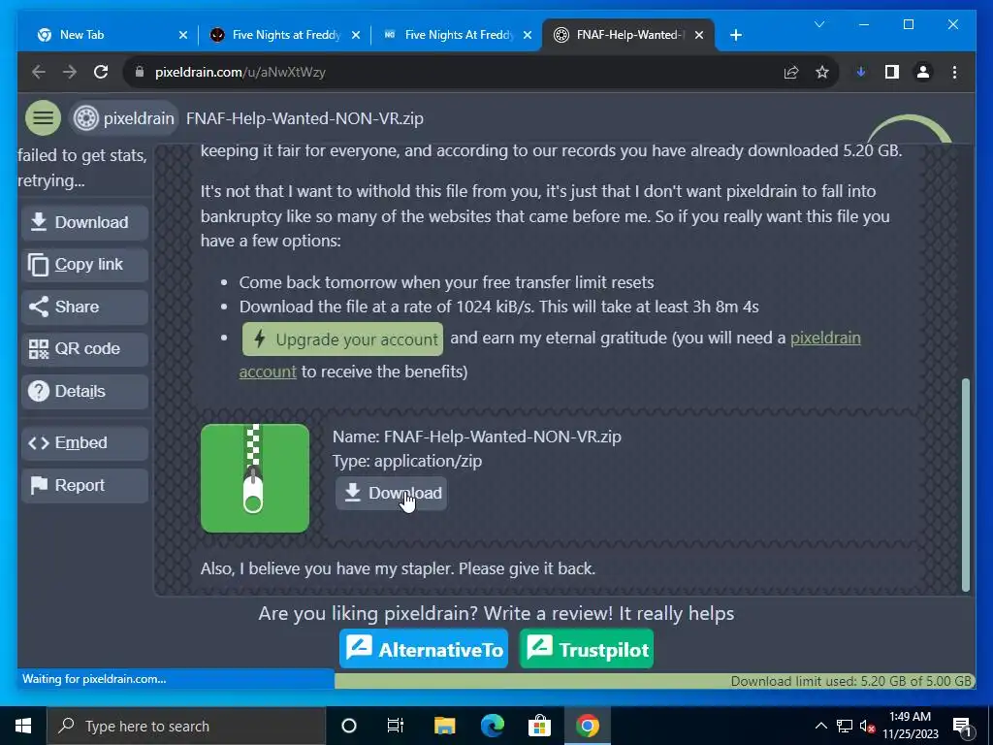Open the Embed option in sidebar

point(85,442)
